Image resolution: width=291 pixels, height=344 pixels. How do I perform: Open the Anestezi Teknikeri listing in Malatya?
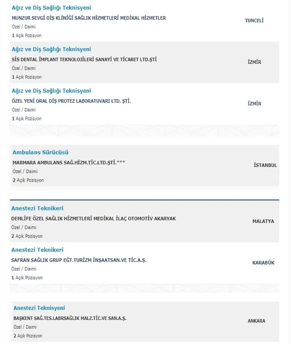[x=37, y=208]
